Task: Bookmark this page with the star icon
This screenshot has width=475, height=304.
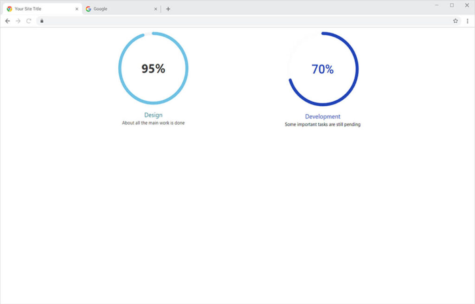Action: click(x=456, y=21)
